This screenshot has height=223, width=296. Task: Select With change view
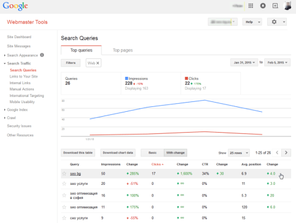(176, 152)
